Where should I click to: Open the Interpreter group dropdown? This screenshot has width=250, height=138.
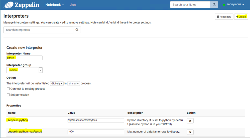(24, 70)
